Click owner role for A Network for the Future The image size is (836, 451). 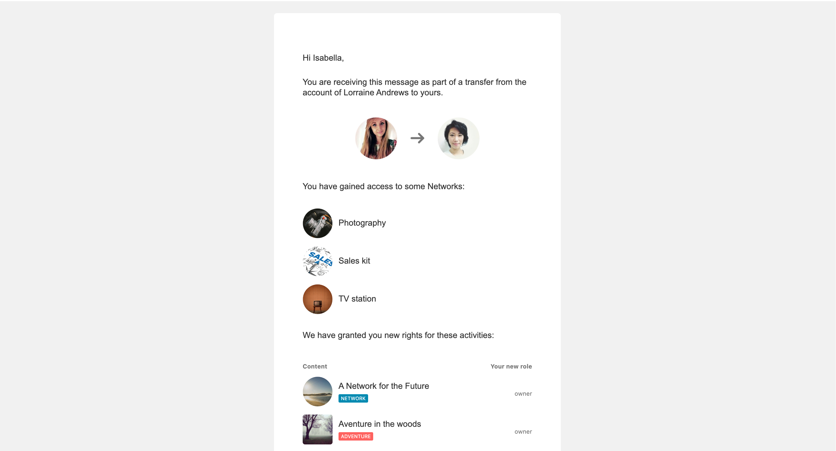tap(523, 394)
